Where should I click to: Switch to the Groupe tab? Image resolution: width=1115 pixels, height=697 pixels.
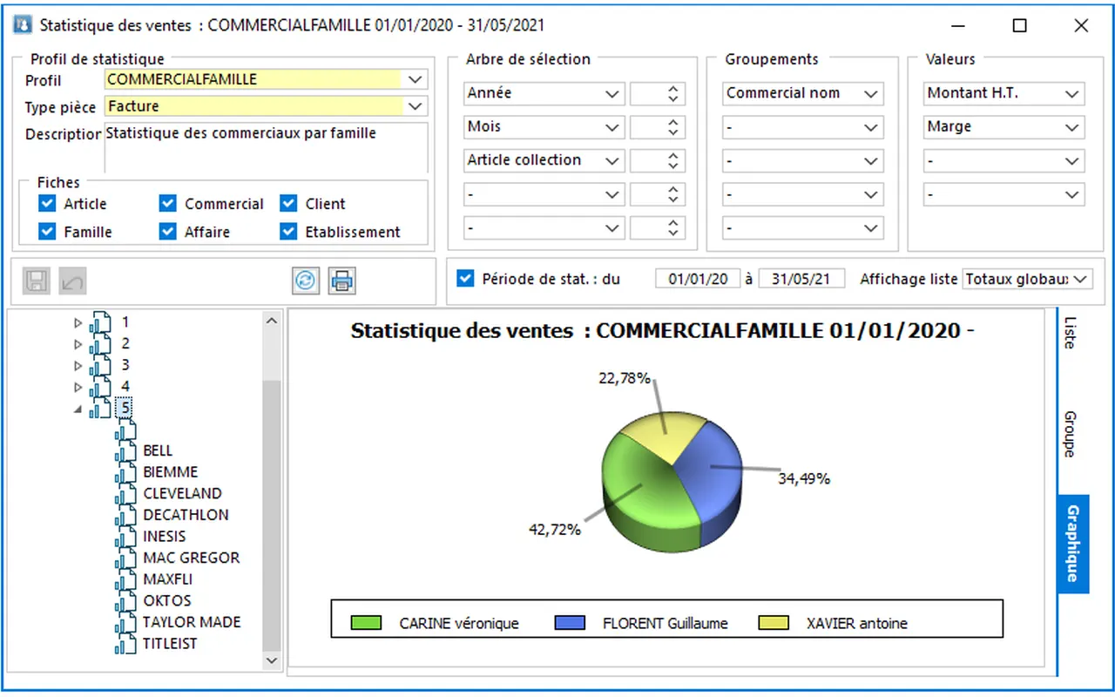1071,434
